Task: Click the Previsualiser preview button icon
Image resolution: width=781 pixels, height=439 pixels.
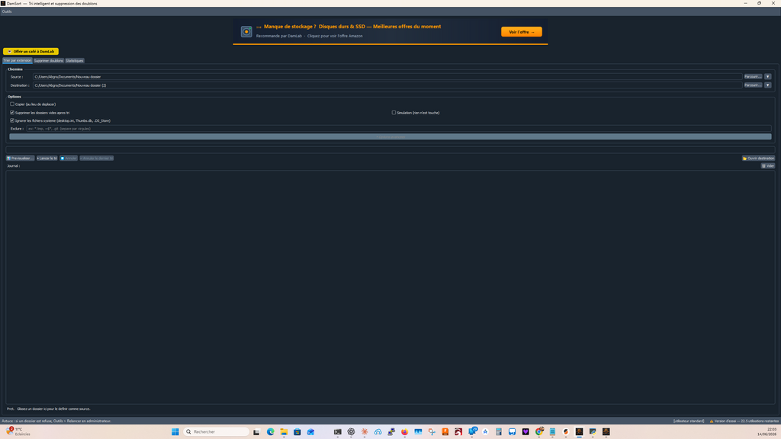Action: [x=8, y=159]
